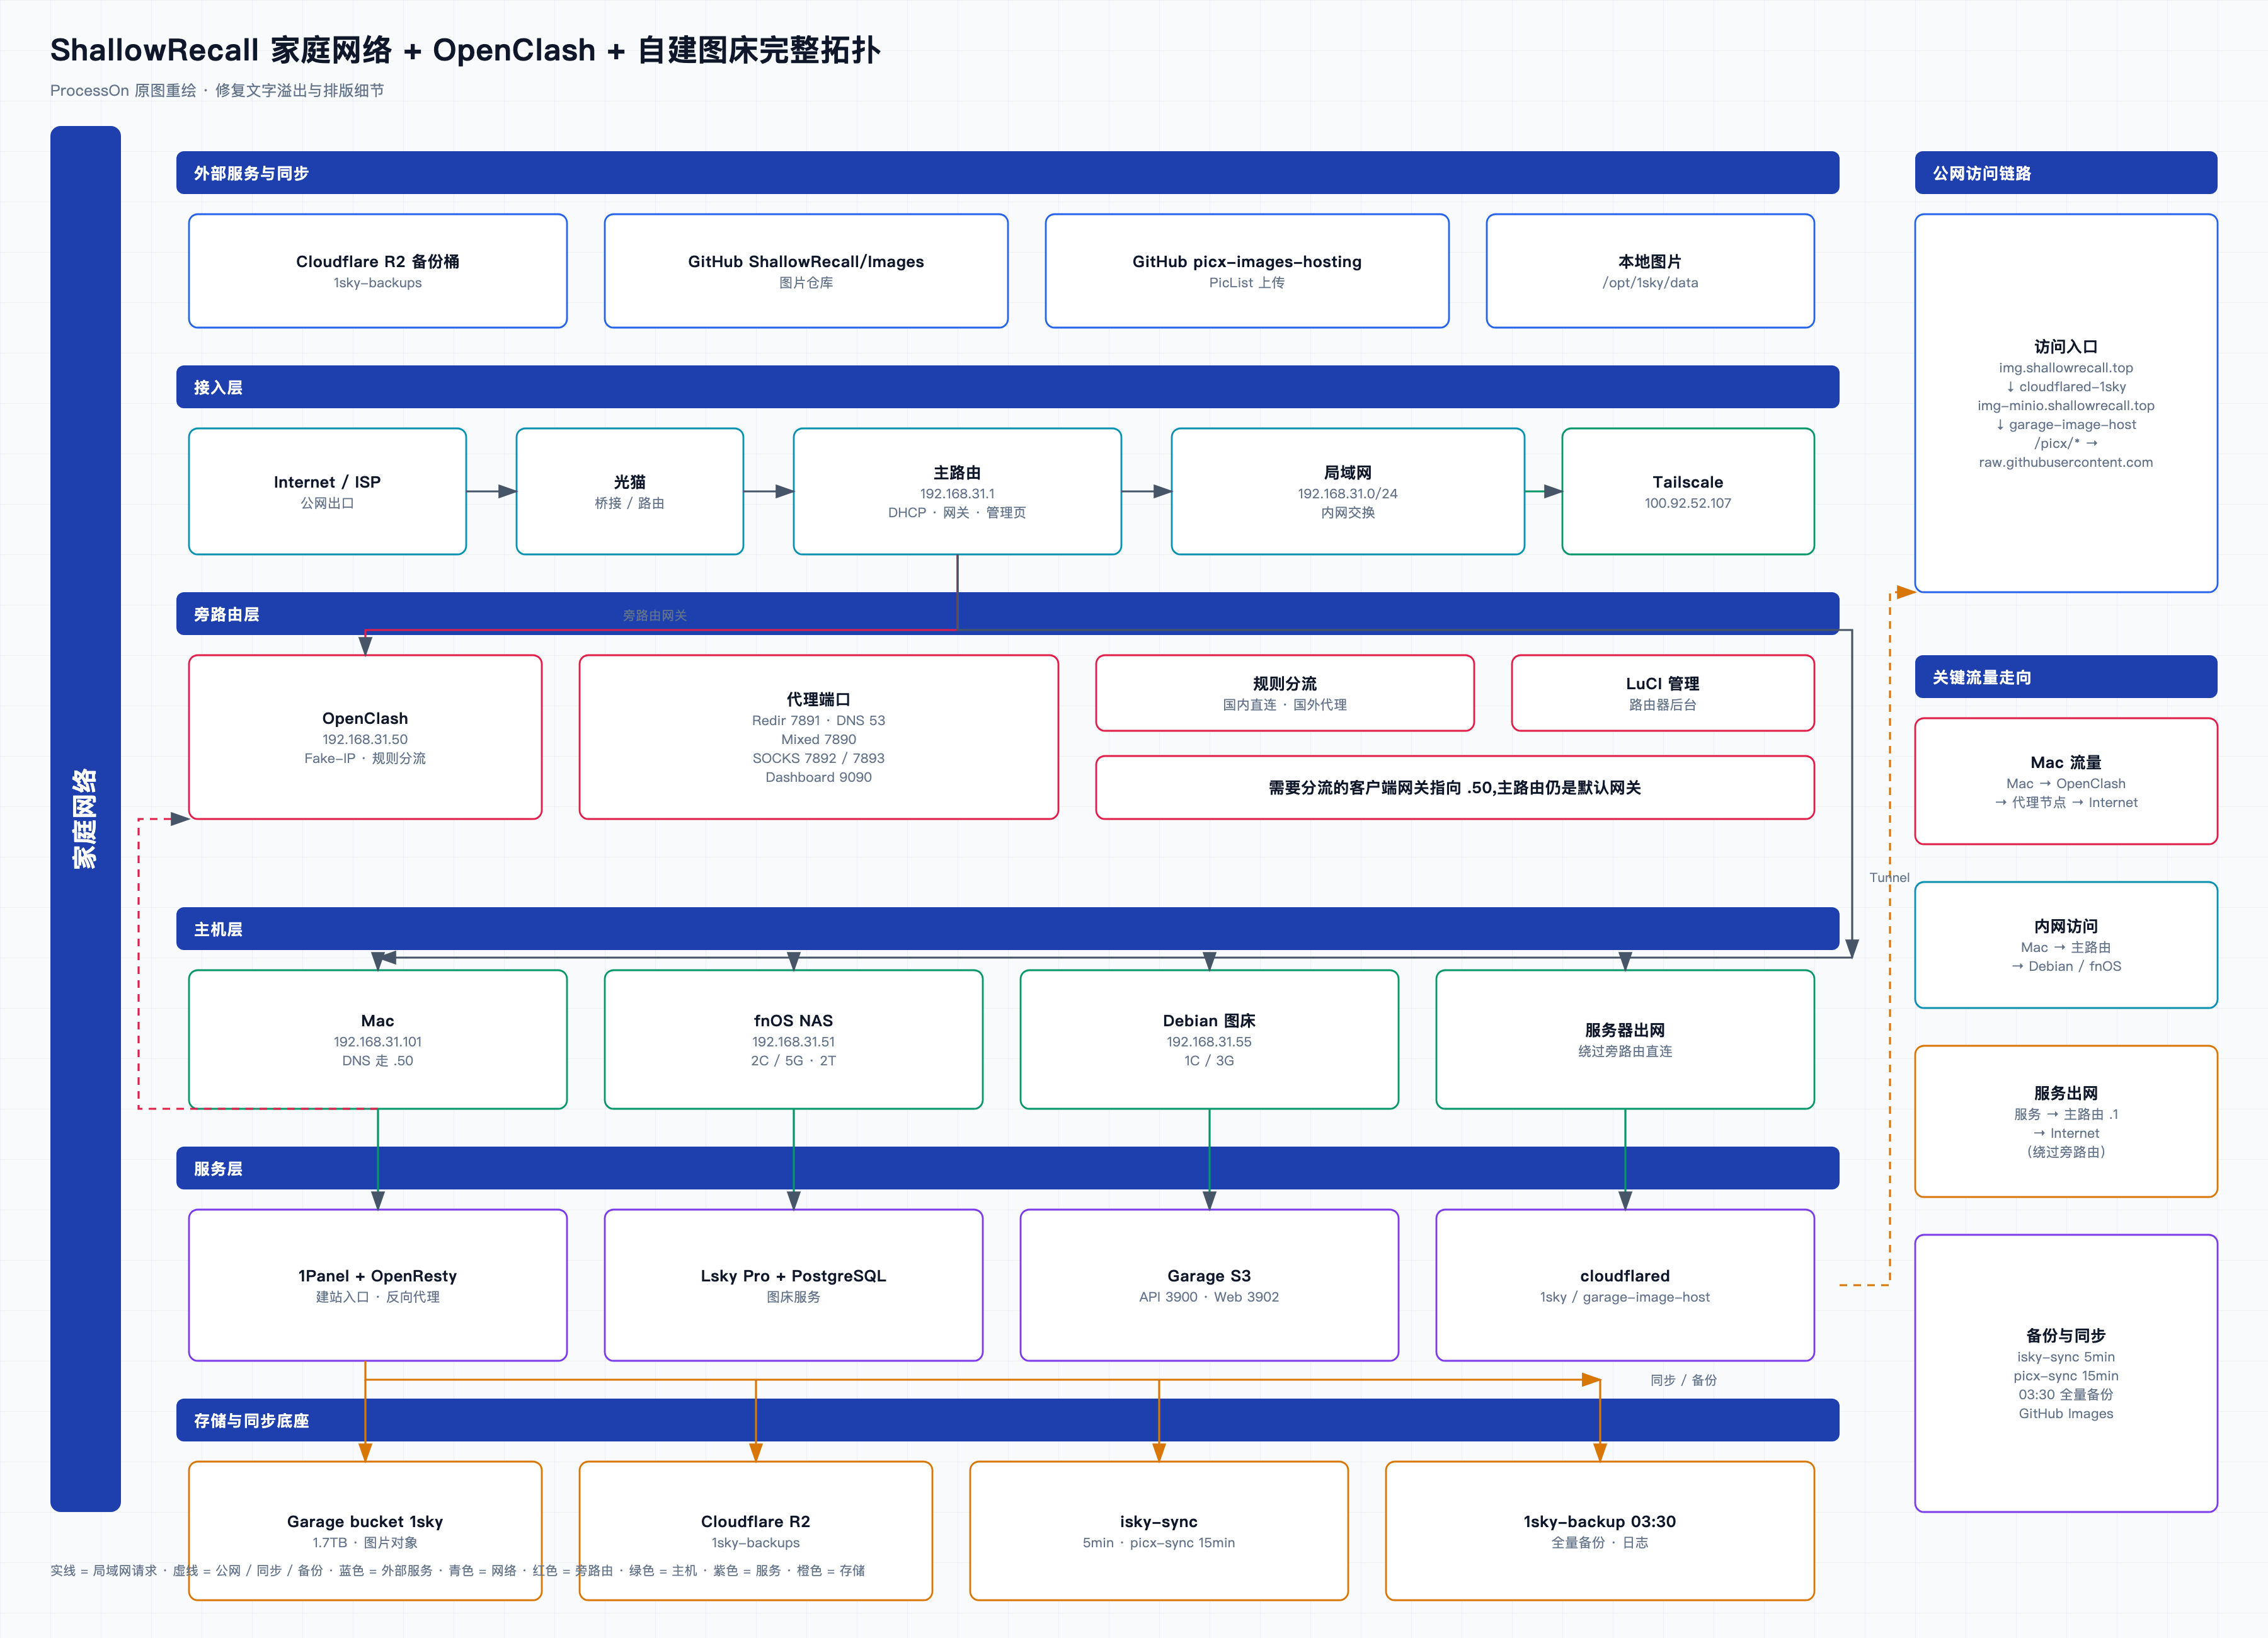
Task: Click the Mac 流量 flow card
Action: tap(2066, 781)
